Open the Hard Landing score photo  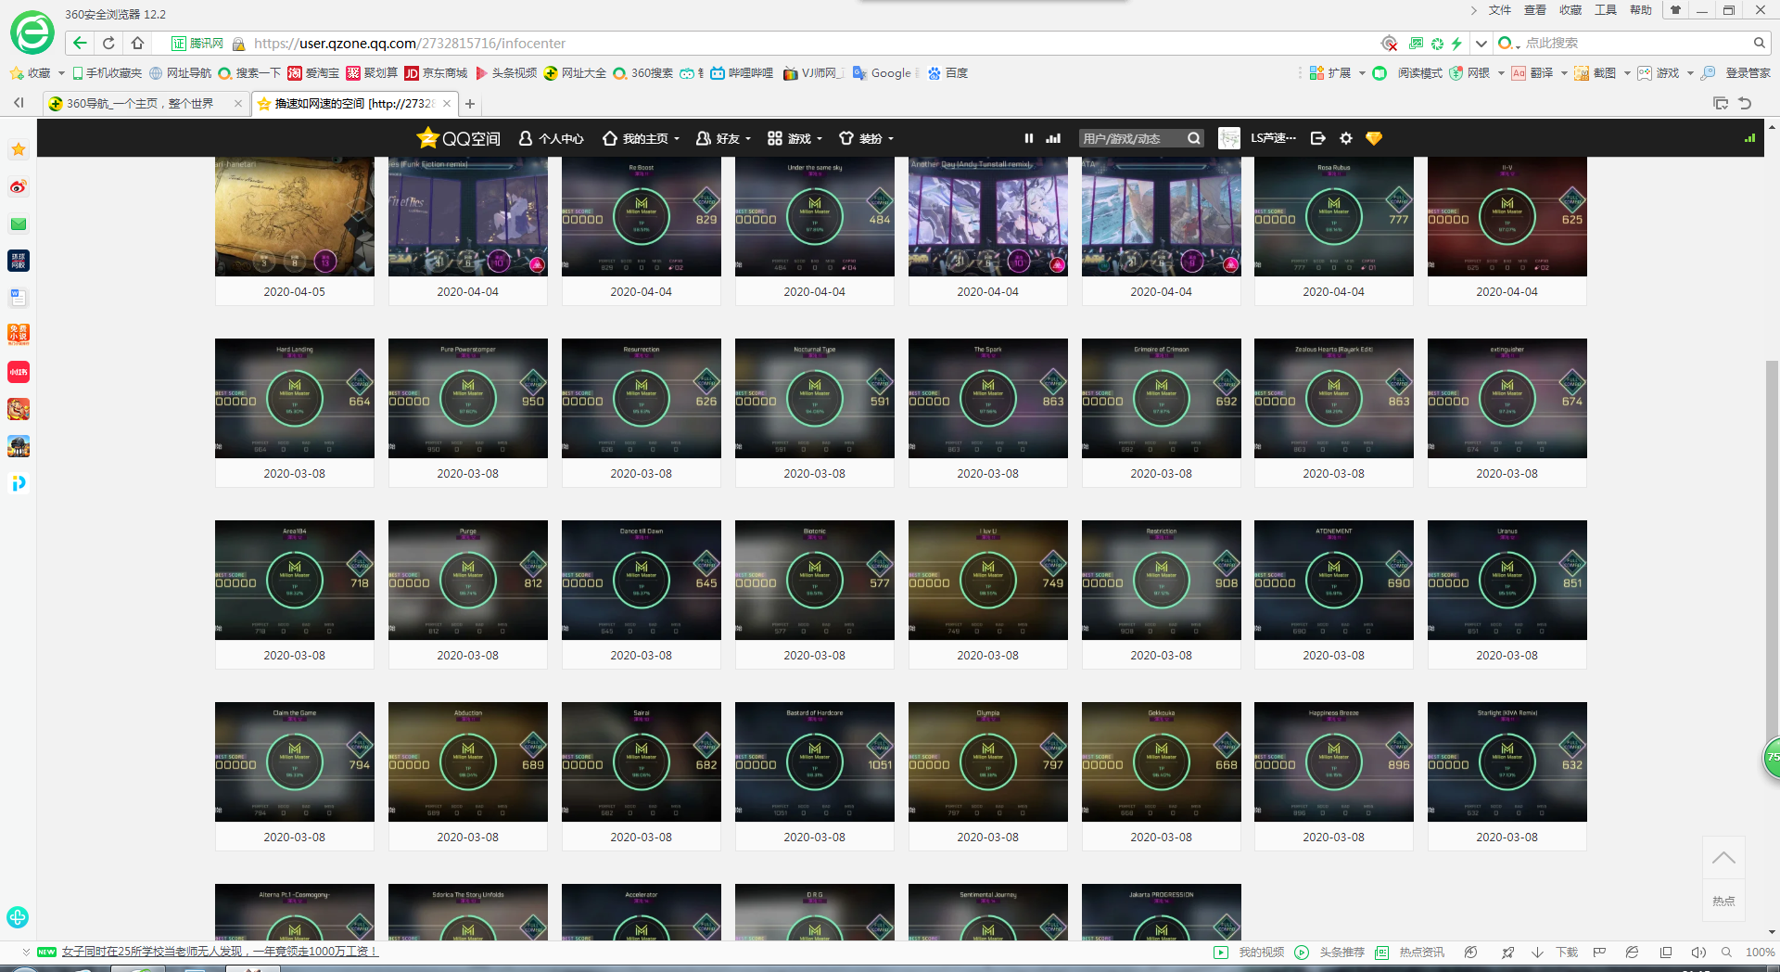295,398
